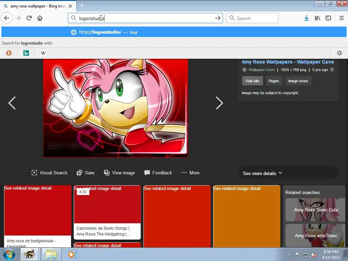Click the Go arrow in the address bar
Screen dimensions: 348x261
[x=218, y=18]
